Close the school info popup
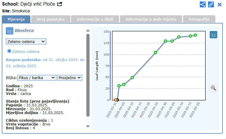 coord(220,4)
